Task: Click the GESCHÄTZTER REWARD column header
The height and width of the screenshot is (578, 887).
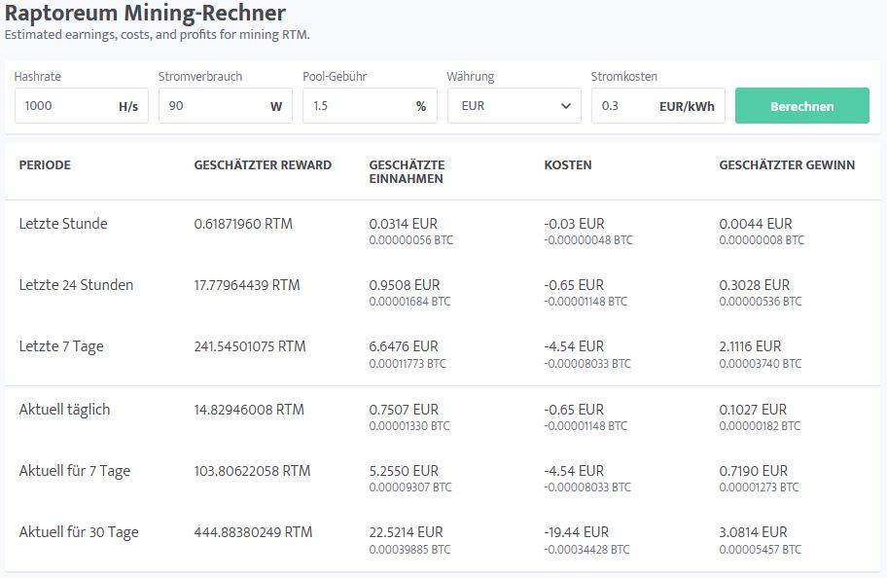Action: click(x=263, y=165)
